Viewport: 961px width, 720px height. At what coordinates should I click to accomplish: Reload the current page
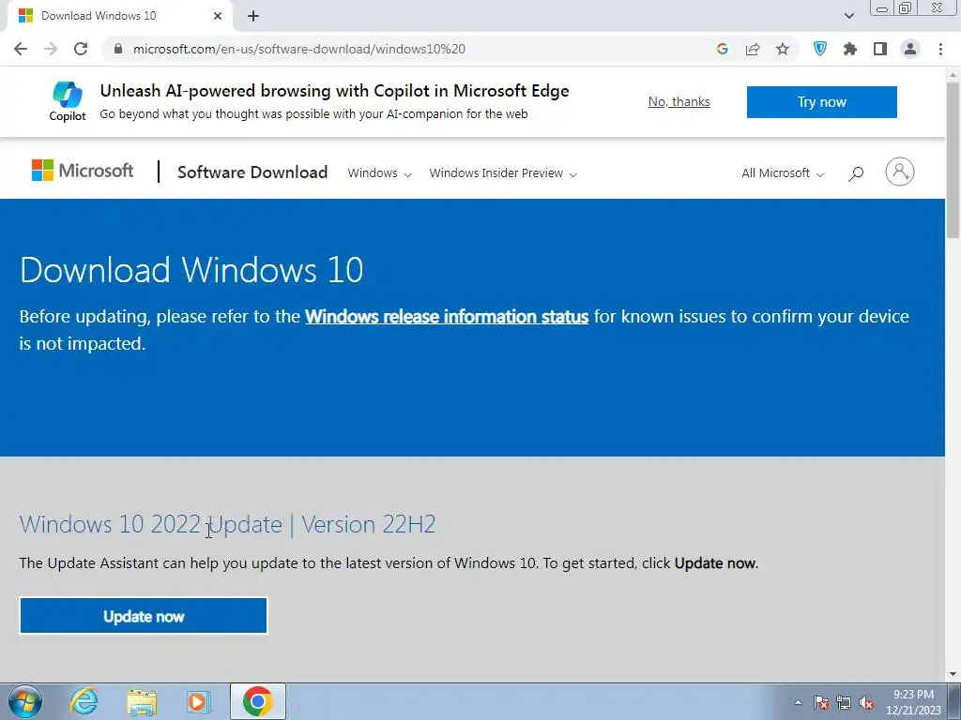(81, 49)
